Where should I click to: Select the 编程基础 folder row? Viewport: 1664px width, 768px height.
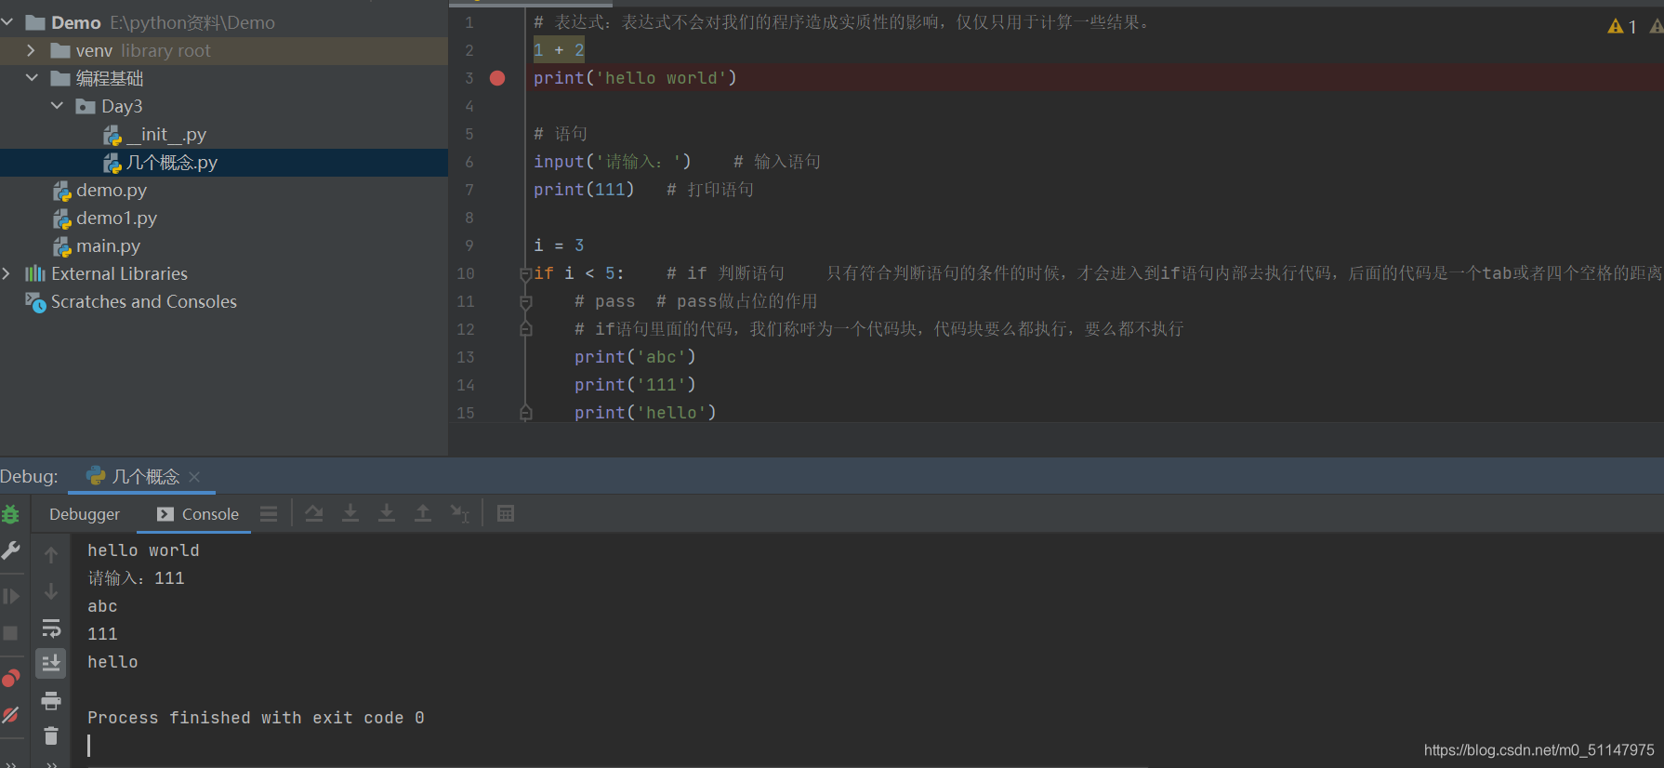(x=224, y=78)
